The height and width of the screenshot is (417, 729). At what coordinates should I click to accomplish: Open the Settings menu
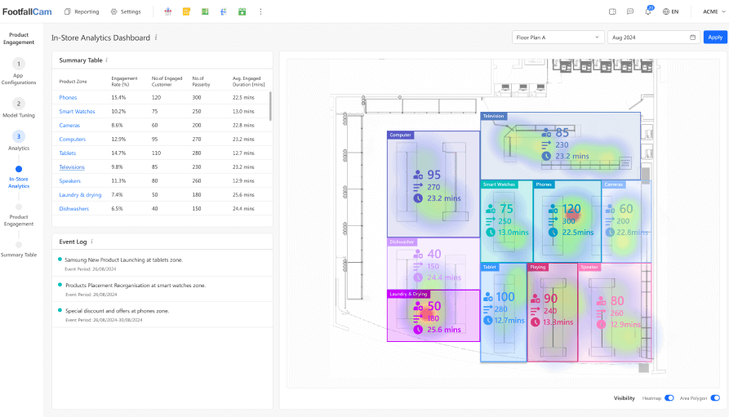point(126,11)
